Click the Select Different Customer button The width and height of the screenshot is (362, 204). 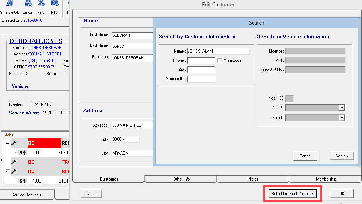pyautogui.click(x=292, y=193)
